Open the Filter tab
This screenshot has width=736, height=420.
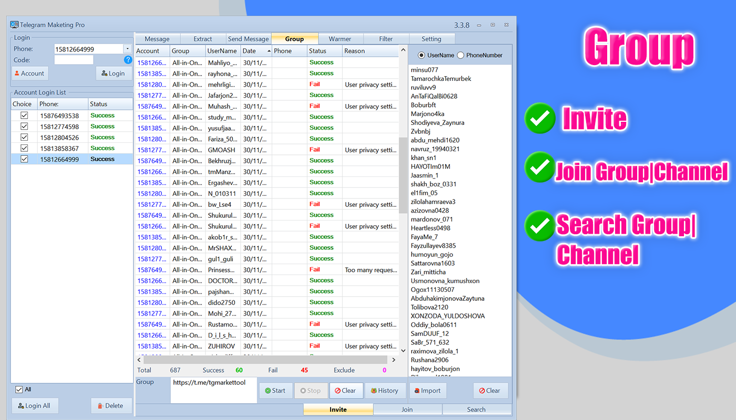pyautogui.click(x=386, y=39)
